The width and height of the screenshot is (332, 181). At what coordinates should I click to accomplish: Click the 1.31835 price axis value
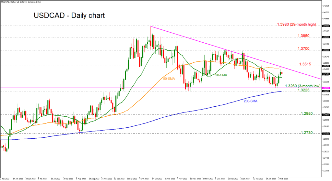pos(326,94)
